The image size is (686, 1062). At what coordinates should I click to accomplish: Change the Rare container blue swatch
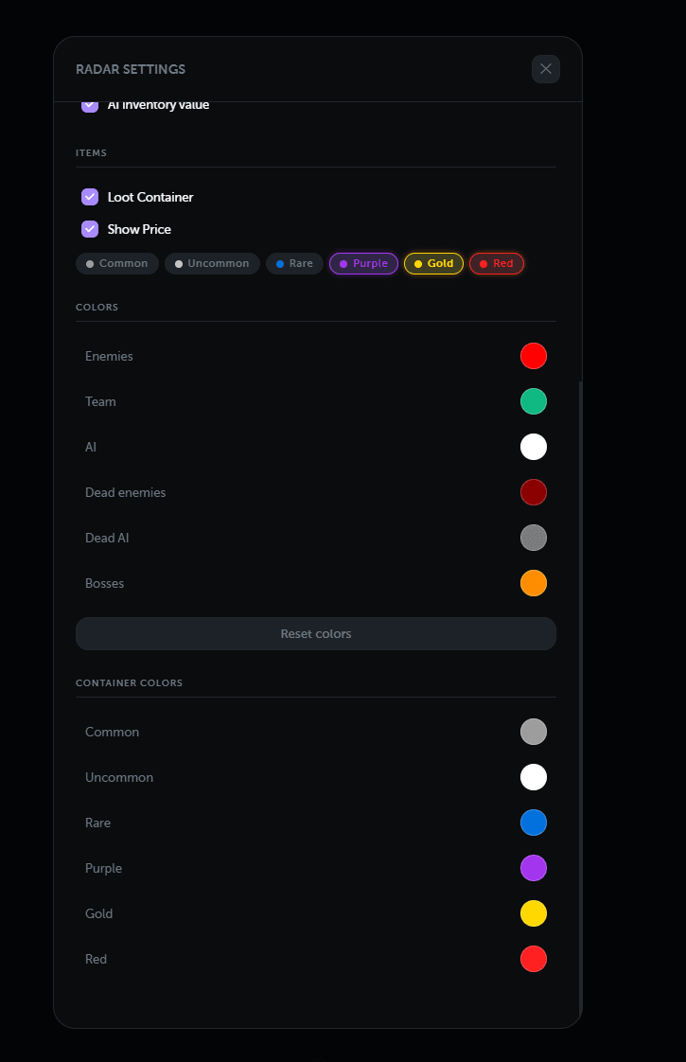click(534, 823)
